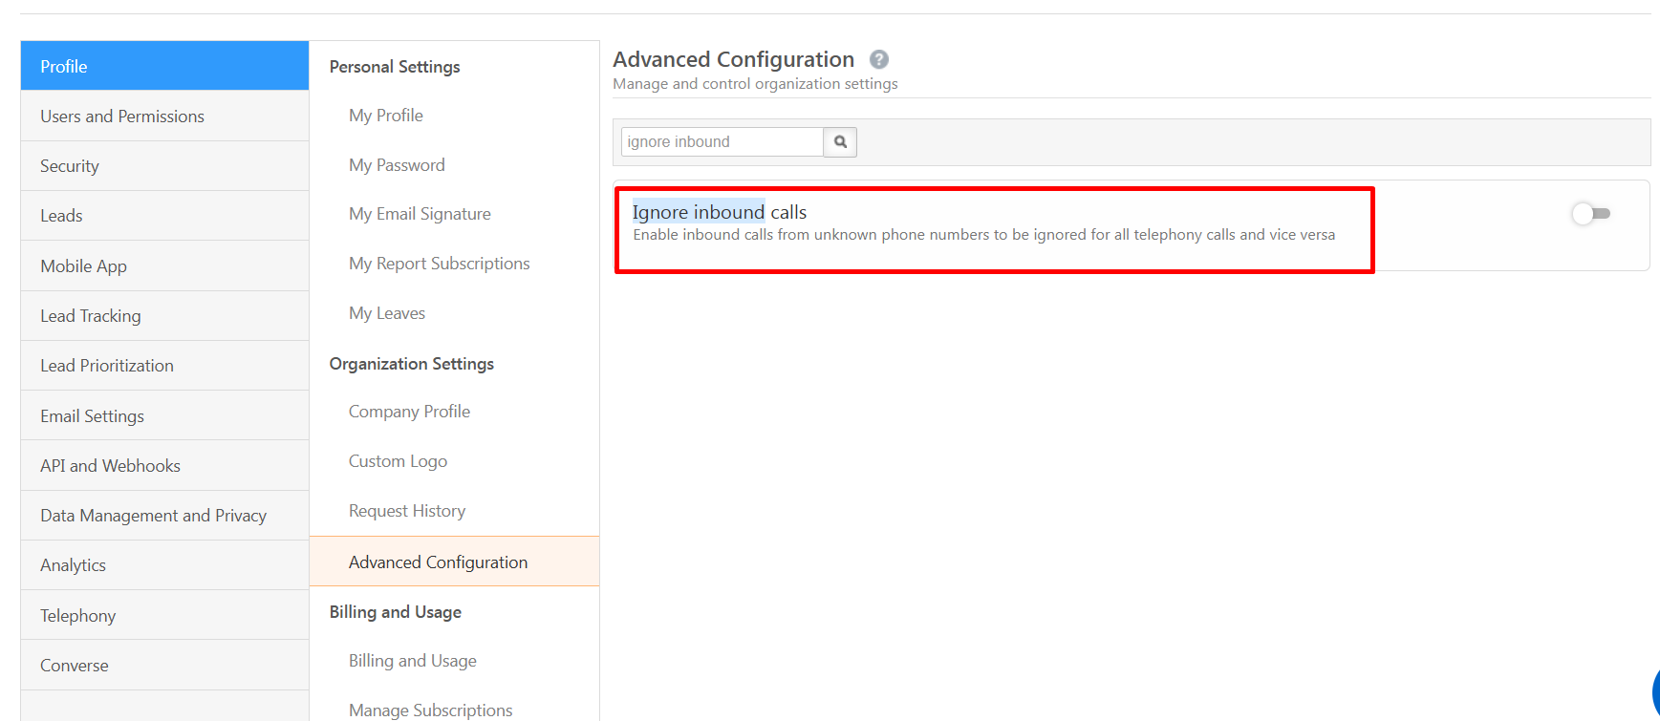Click the ignore inbound search field

722,142
